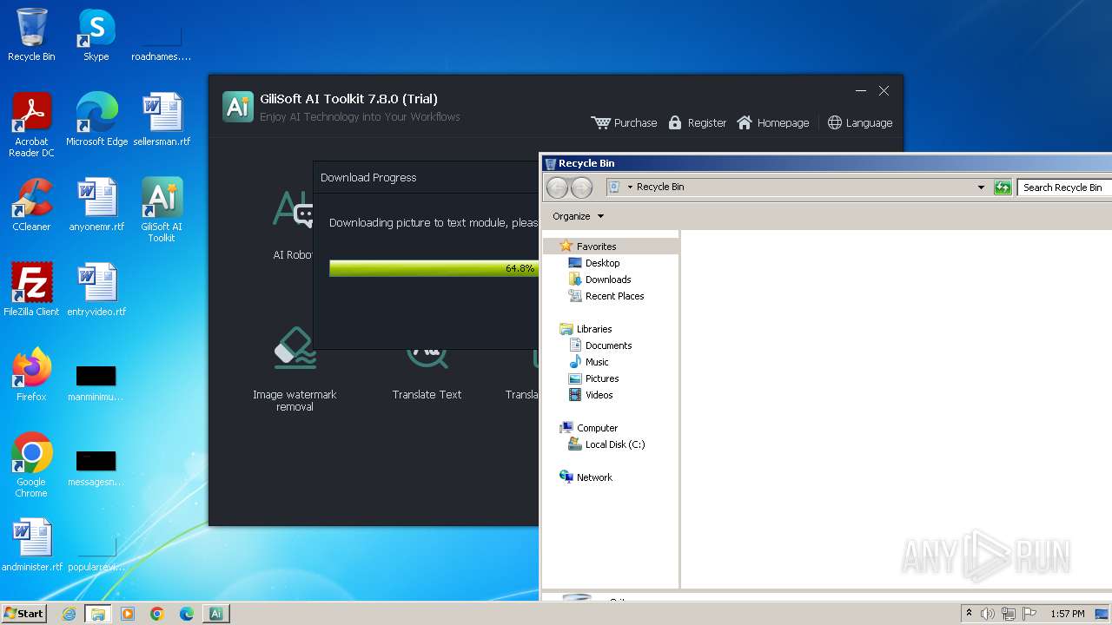Viewport: 1112px width, 625px height.
Task: Open the Start menu
Action: [24, 614]
